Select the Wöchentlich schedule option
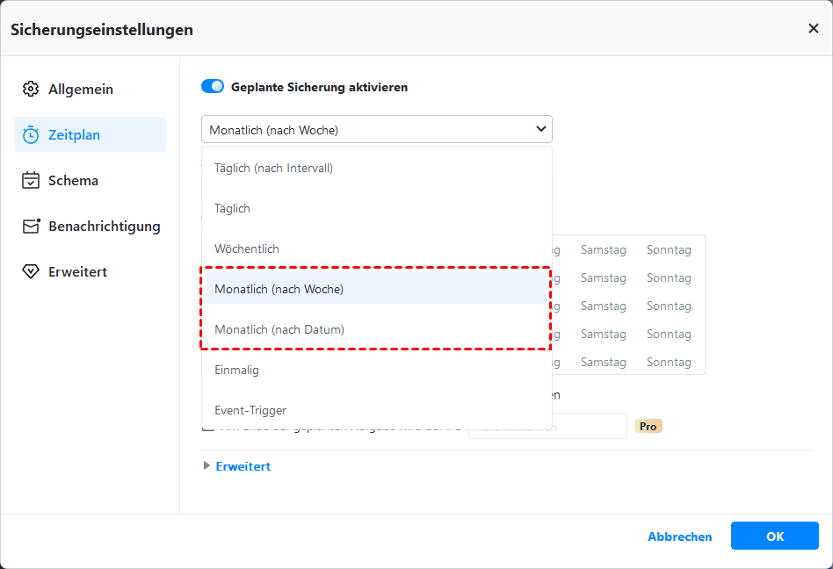Viewport: 833px width, 569px height. (x=247, y=248)
